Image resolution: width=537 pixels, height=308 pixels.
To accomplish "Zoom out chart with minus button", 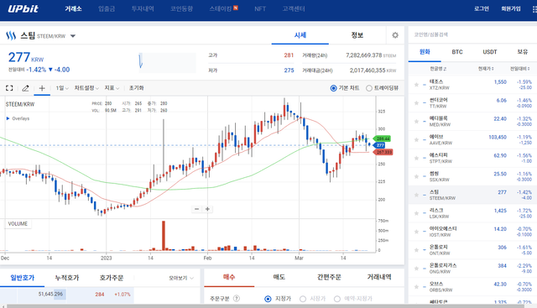I will 196,209.
